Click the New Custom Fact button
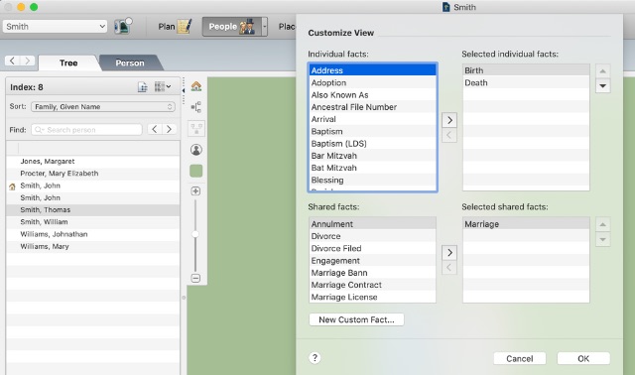The height and width of the screenshot is (375, 635). pyautogui.click(x=356, y=319)
